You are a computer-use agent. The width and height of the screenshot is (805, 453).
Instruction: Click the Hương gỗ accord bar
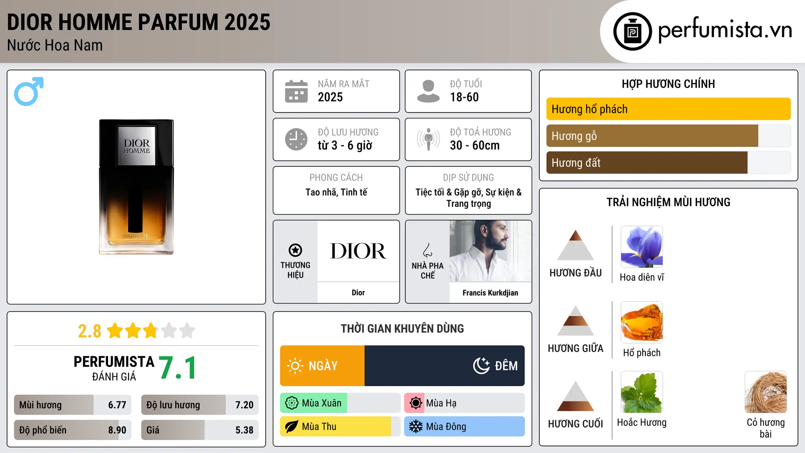668,136
